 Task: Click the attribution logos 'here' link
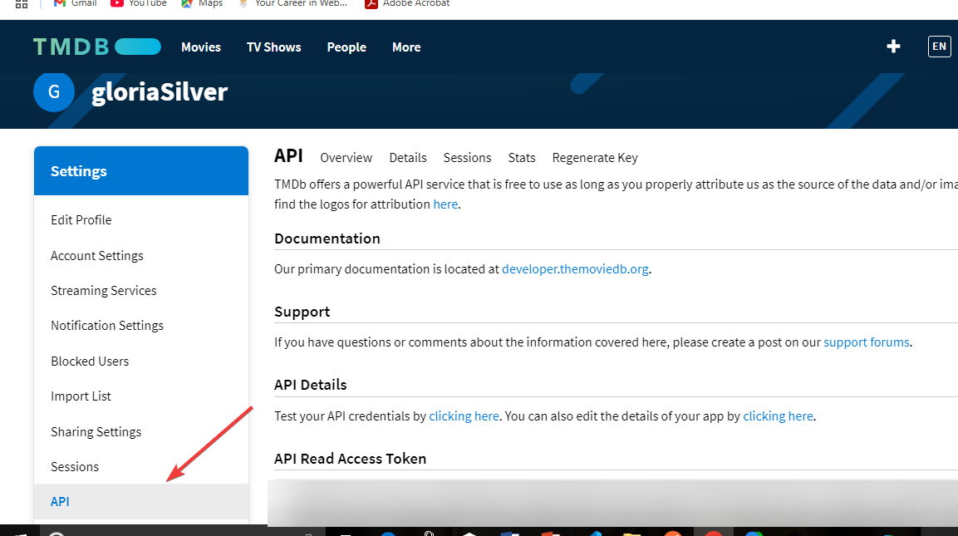(445, 204)
